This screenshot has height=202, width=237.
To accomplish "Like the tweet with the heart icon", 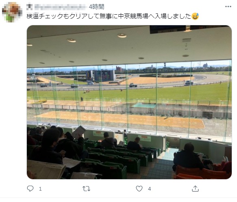I will (139, 189).
